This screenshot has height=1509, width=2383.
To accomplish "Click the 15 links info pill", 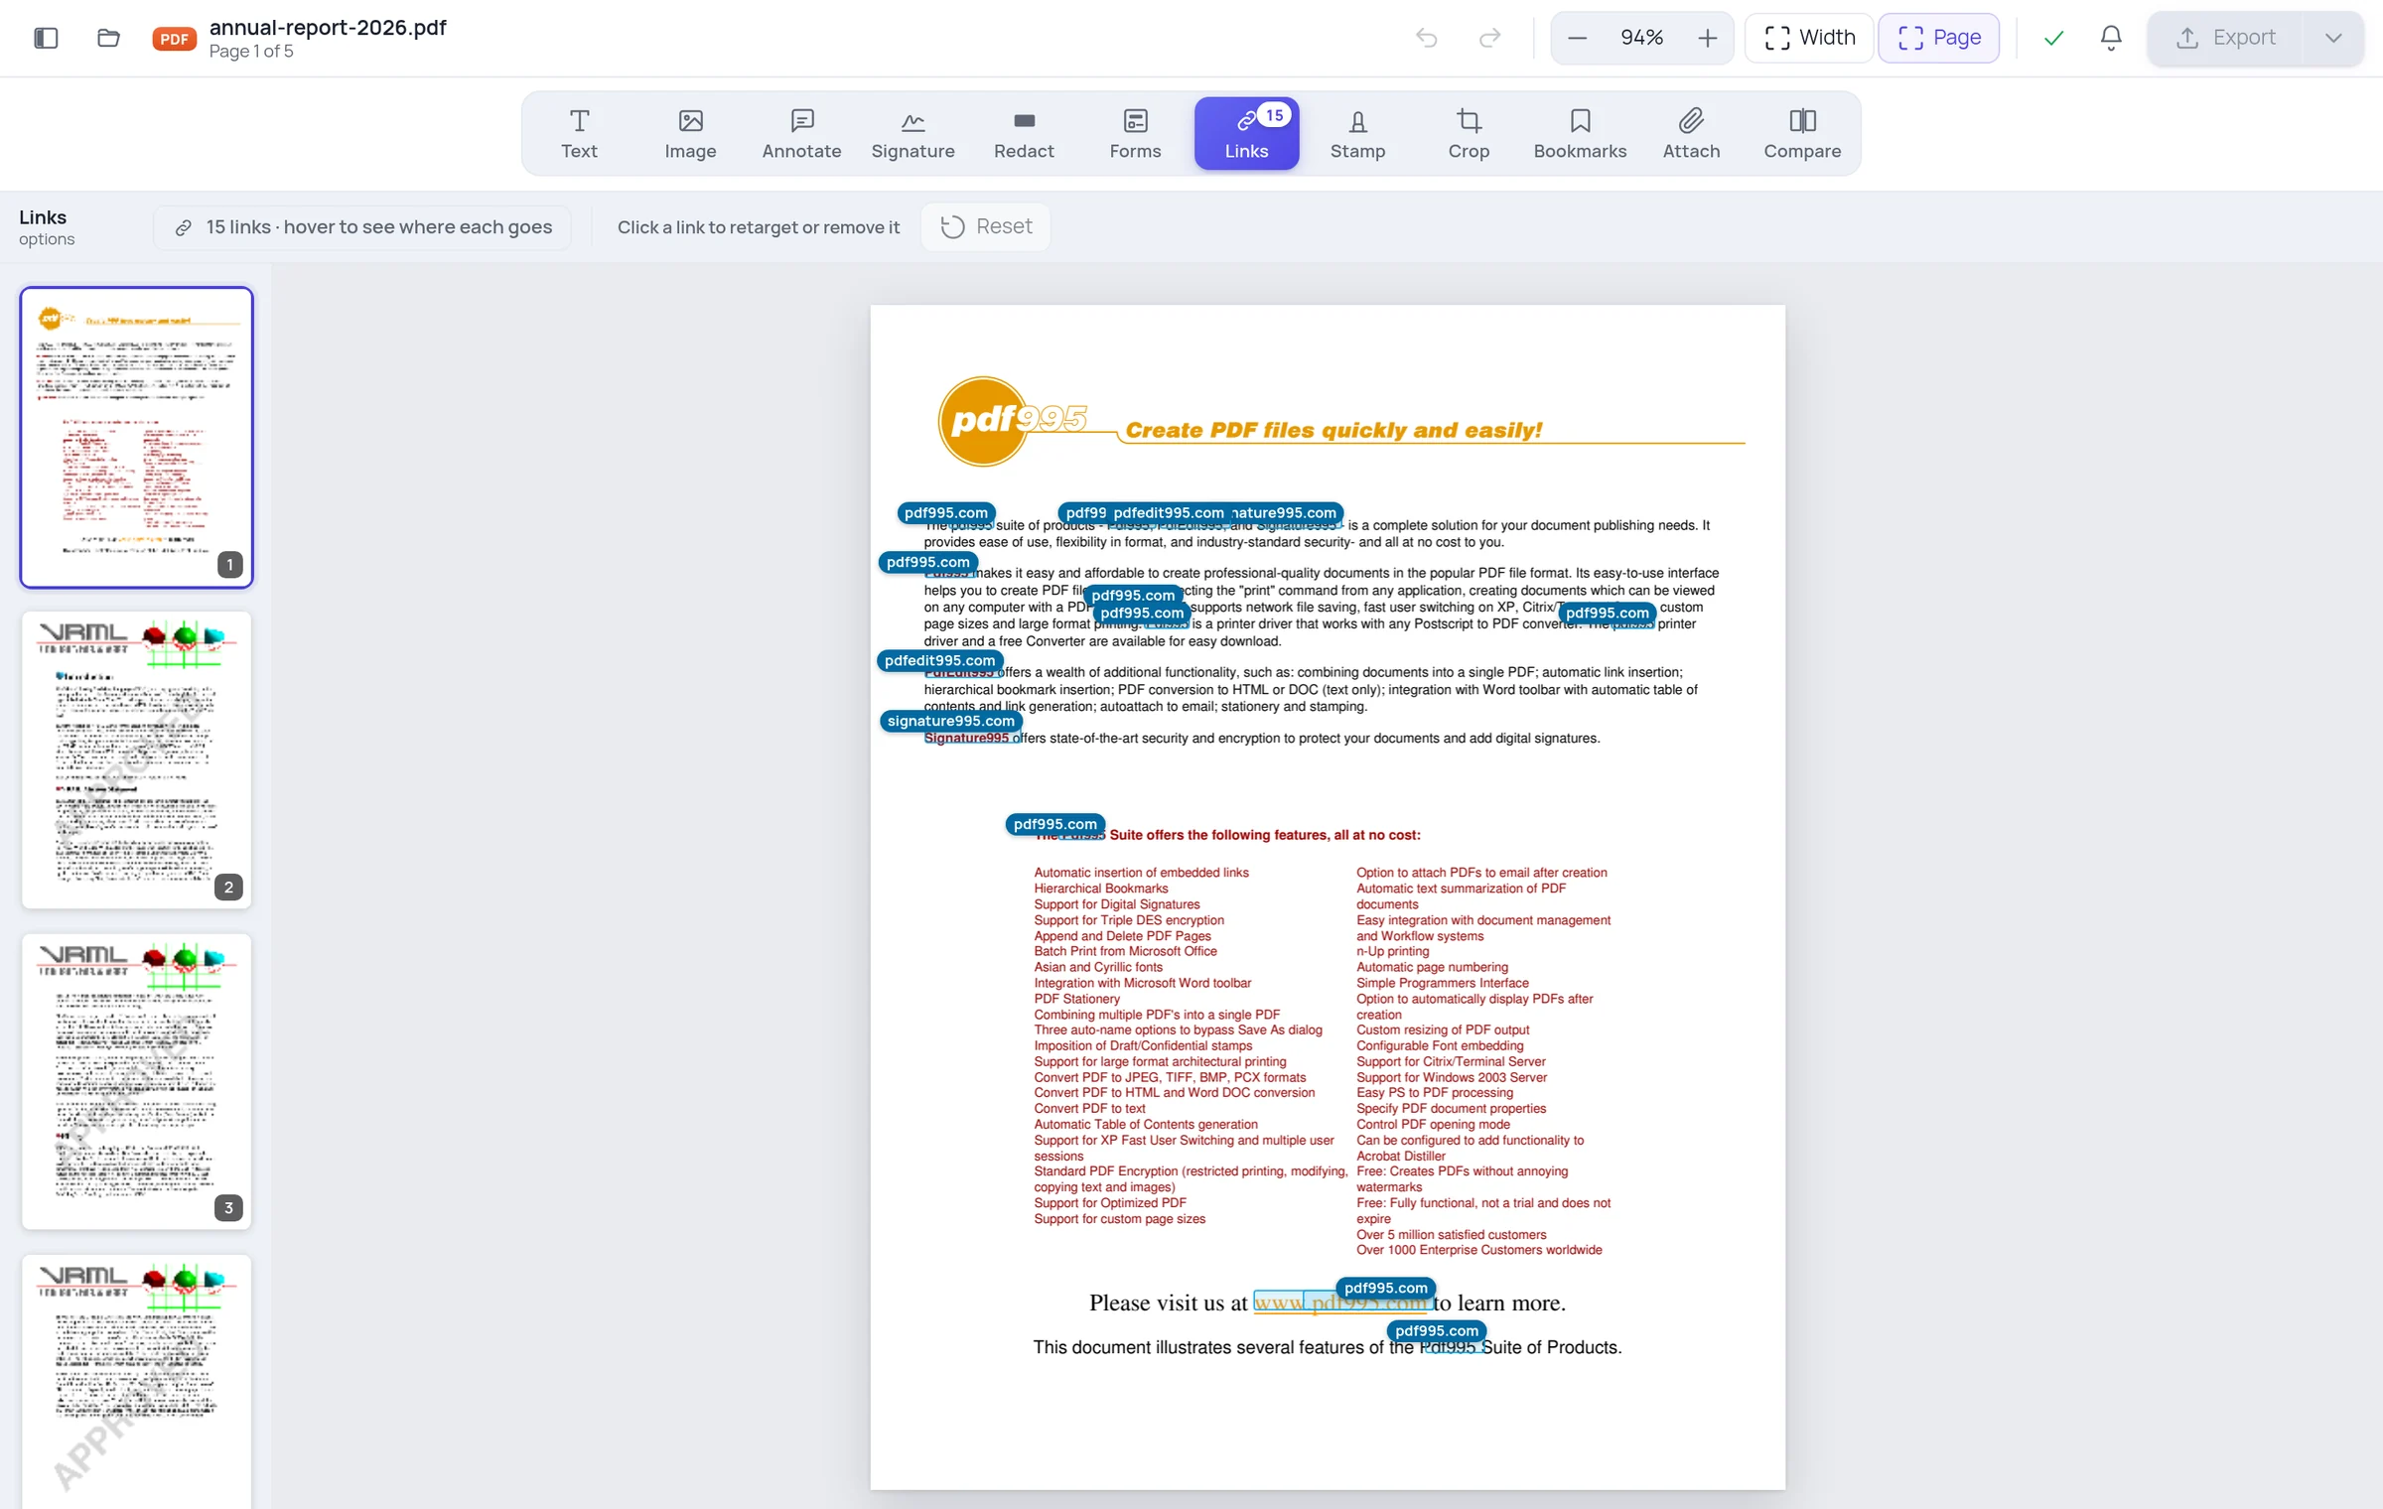I will pos(362,227).
